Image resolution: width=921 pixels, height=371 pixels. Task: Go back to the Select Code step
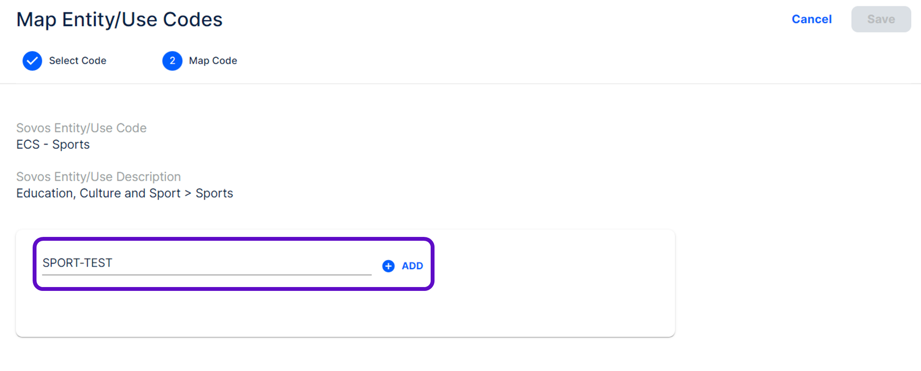tap(77, 61)
